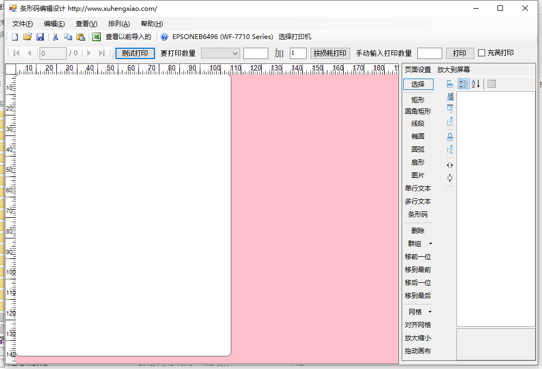Expand the 群组 dropdown arrow
This screenshot has height=369, width=542.
[430, 244]
